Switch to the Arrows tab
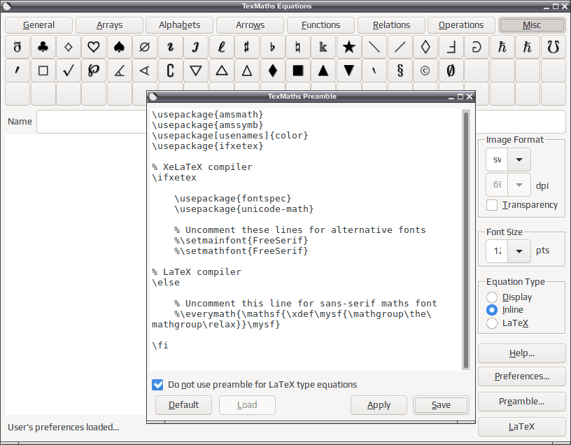This screenshot has height=445, width=571. click(251, 24)
